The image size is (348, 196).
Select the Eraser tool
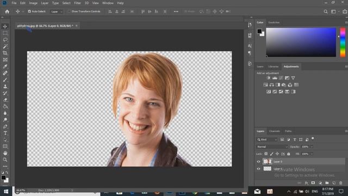pos(5,100)
